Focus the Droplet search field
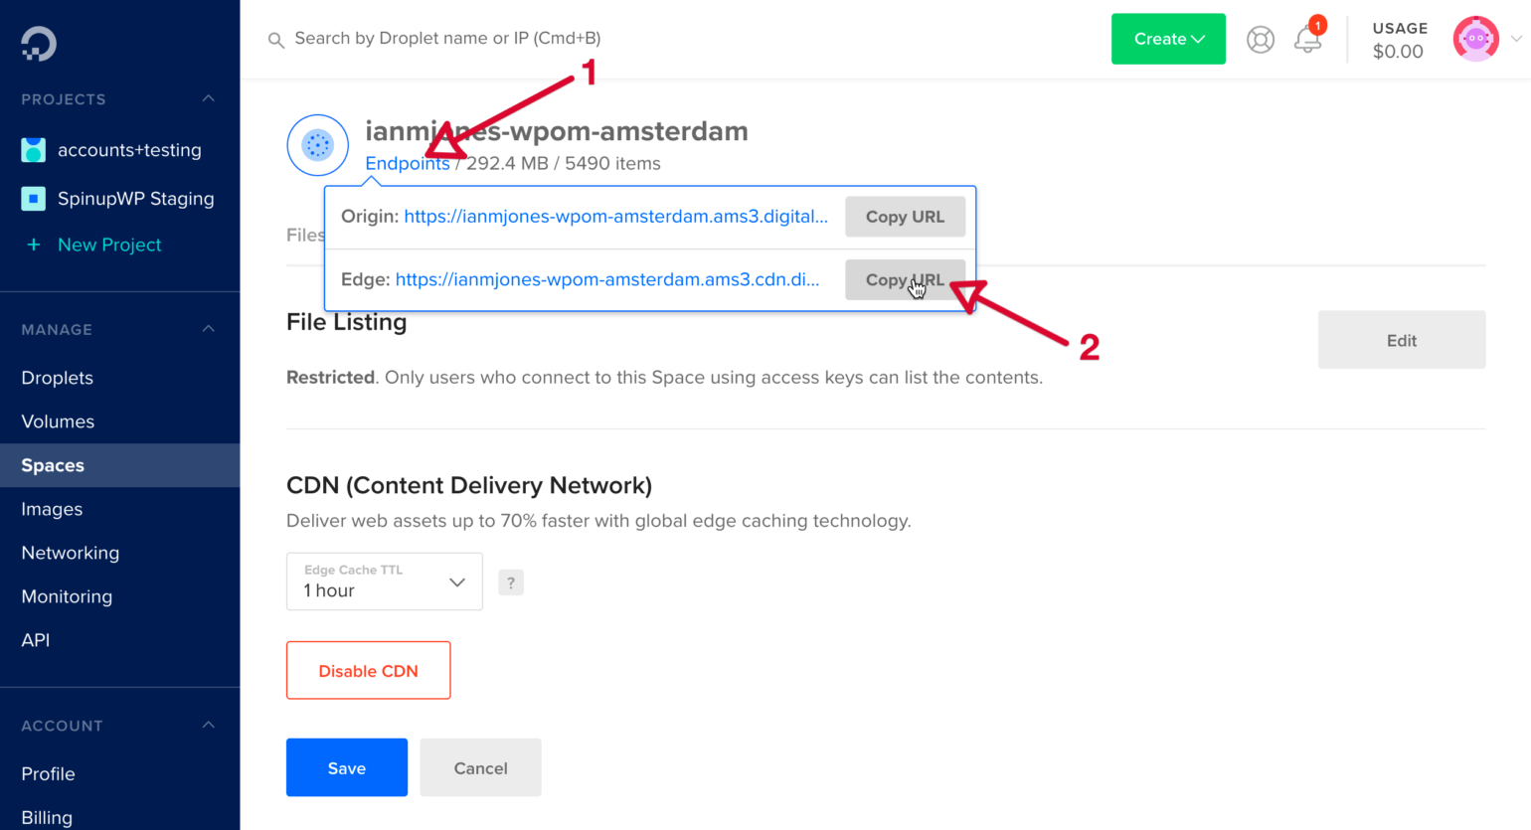The image size is (1531, 830). click(x=447, y=39)
